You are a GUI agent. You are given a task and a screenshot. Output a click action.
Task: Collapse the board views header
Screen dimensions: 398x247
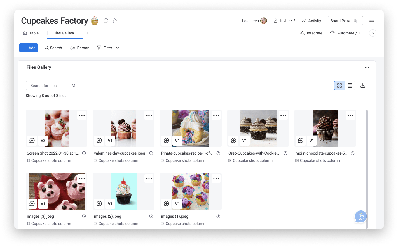(373, 33)
